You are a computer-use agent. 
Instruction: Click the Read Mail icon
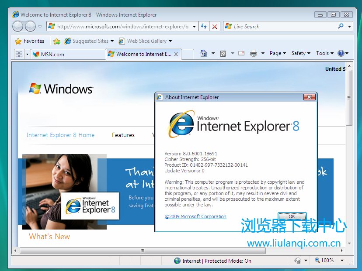(x=241, y=53)
